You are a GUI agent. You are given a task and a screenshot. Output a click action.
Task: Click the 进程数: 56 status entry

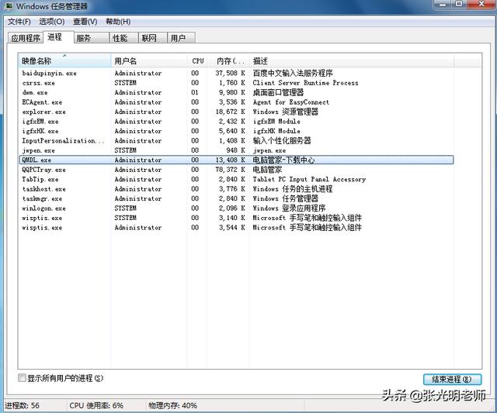pos(23,405)
